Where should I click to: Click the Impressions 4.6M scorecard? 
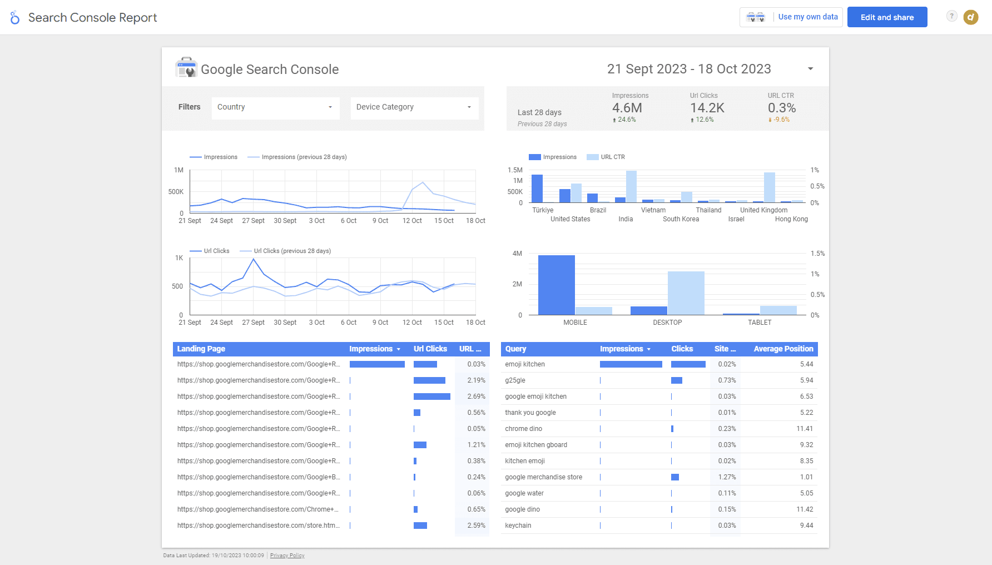tap(630, 108)
